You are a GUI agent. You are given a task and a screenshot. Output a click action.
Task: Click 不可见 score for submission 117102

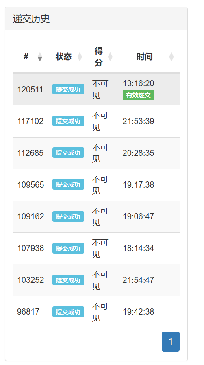(100, 121)
